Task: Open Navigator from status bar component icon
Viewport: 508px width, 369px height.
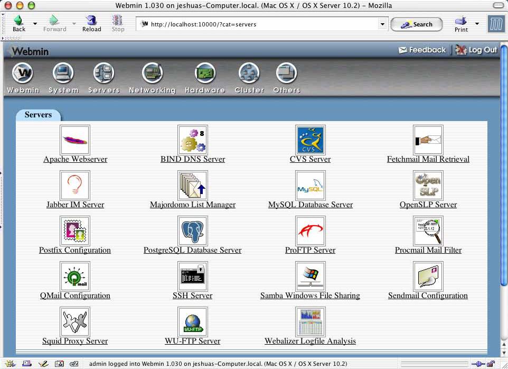Action: click(11, 364)
